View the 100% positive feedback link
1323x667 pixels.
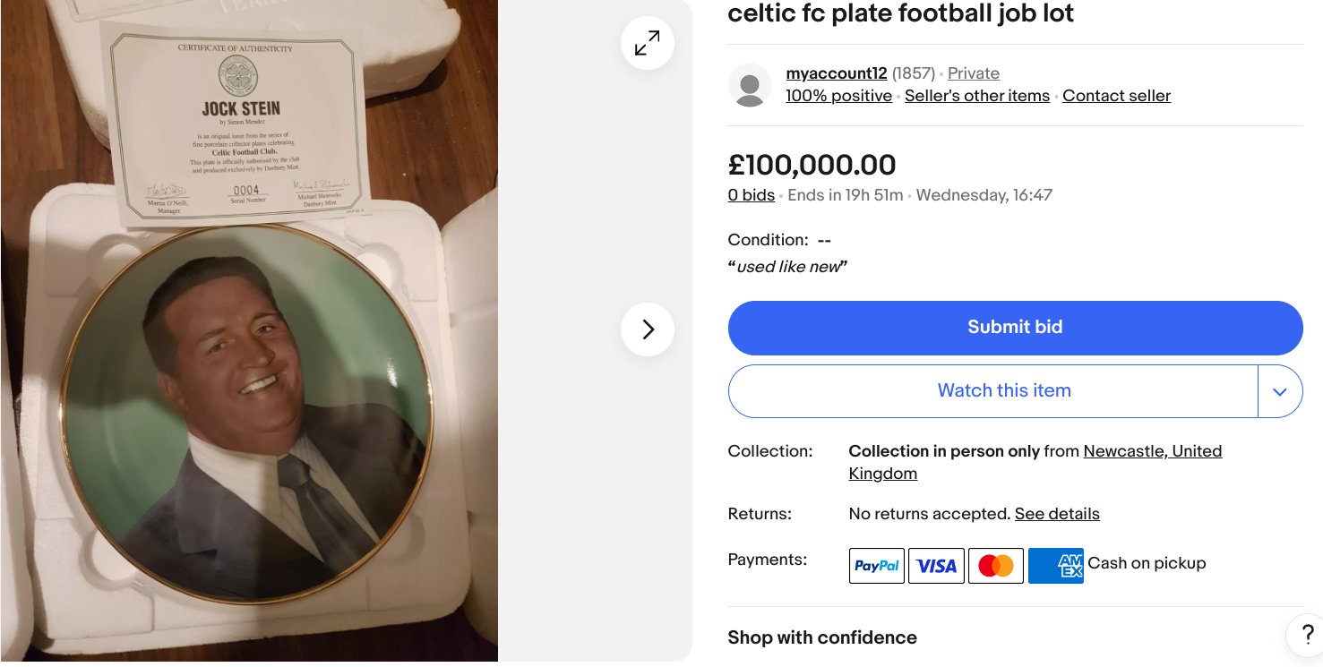838,96
